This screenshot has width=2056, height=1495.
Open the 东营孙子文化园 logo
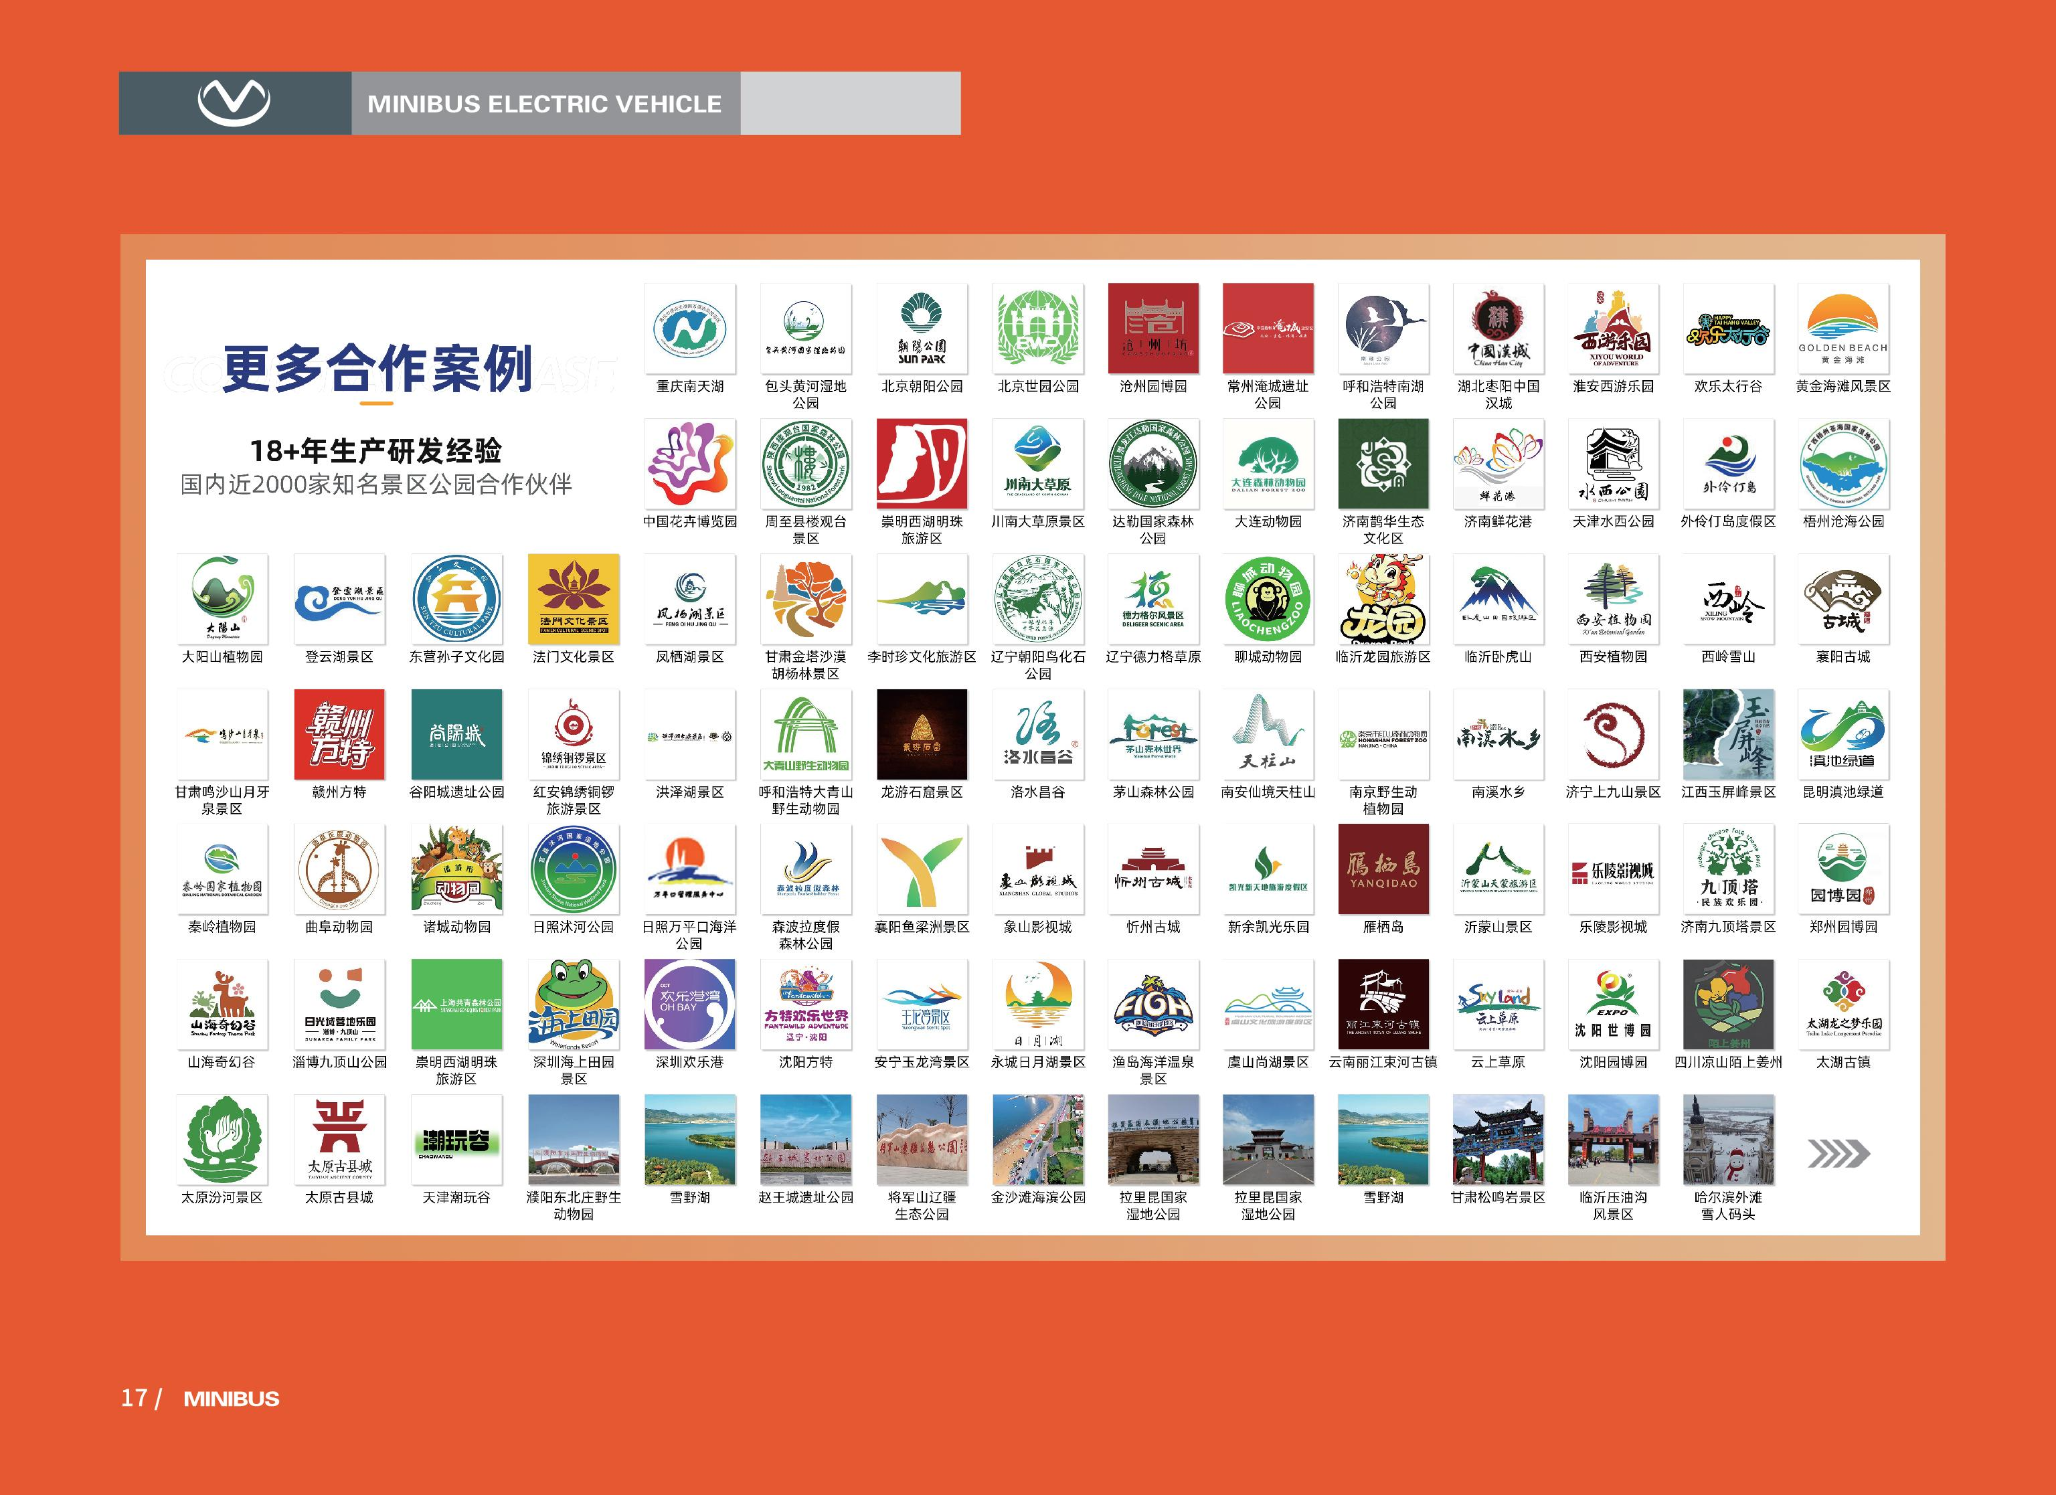pos(456,599)
